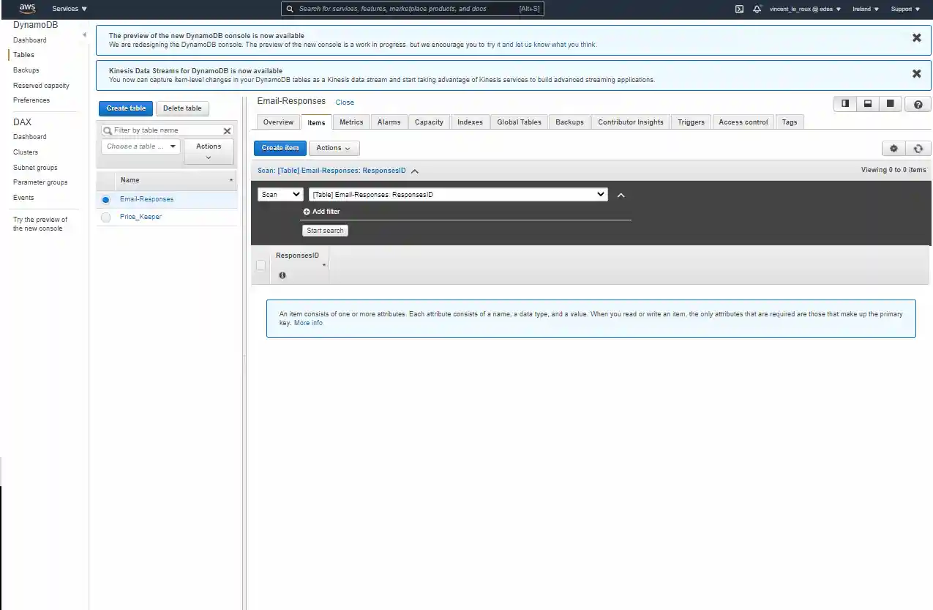This screenshot has width=933, height=610.
Task: Open DAX Clusters in sidebar
Action: coord(26,152)
